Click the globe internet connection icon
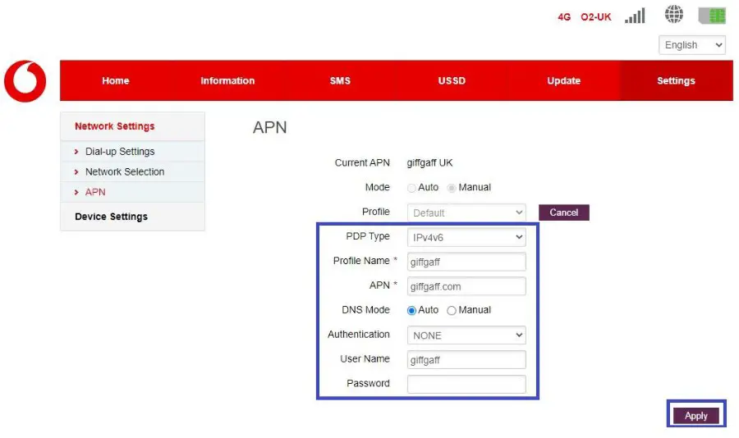 [674, 15]
